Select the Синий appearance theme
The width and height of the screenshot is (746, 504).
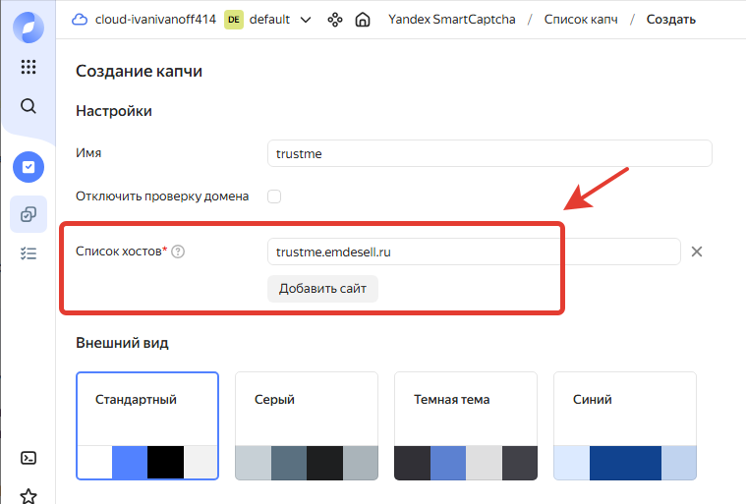(x=624, y=425)
